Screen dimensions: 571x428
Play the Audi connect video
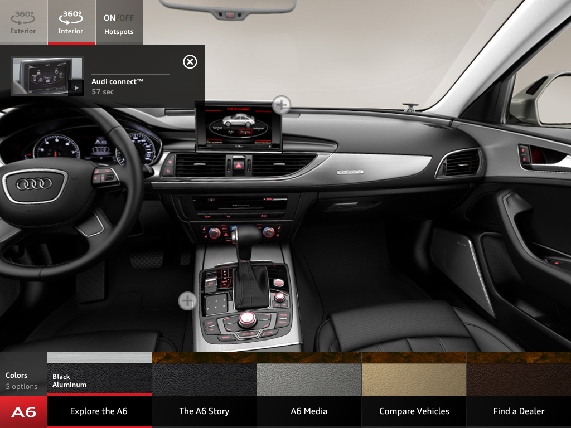tap(76, 87)
